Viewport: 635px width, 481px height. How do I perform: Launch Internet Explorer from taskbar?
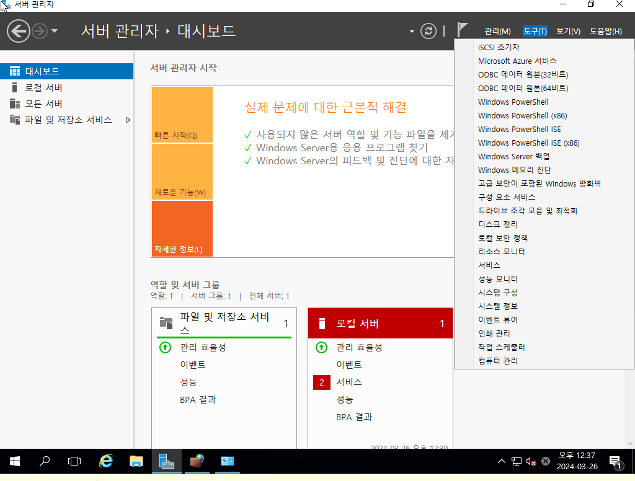106,461
